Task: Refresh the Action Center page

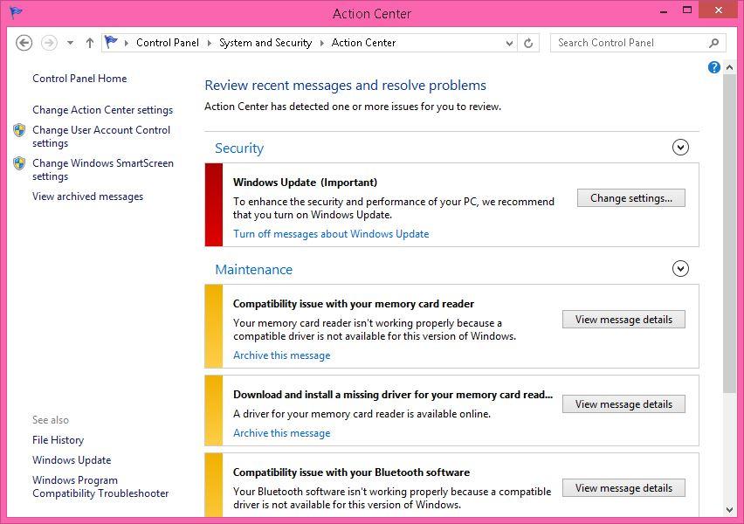Action: (x=528, y=43)
